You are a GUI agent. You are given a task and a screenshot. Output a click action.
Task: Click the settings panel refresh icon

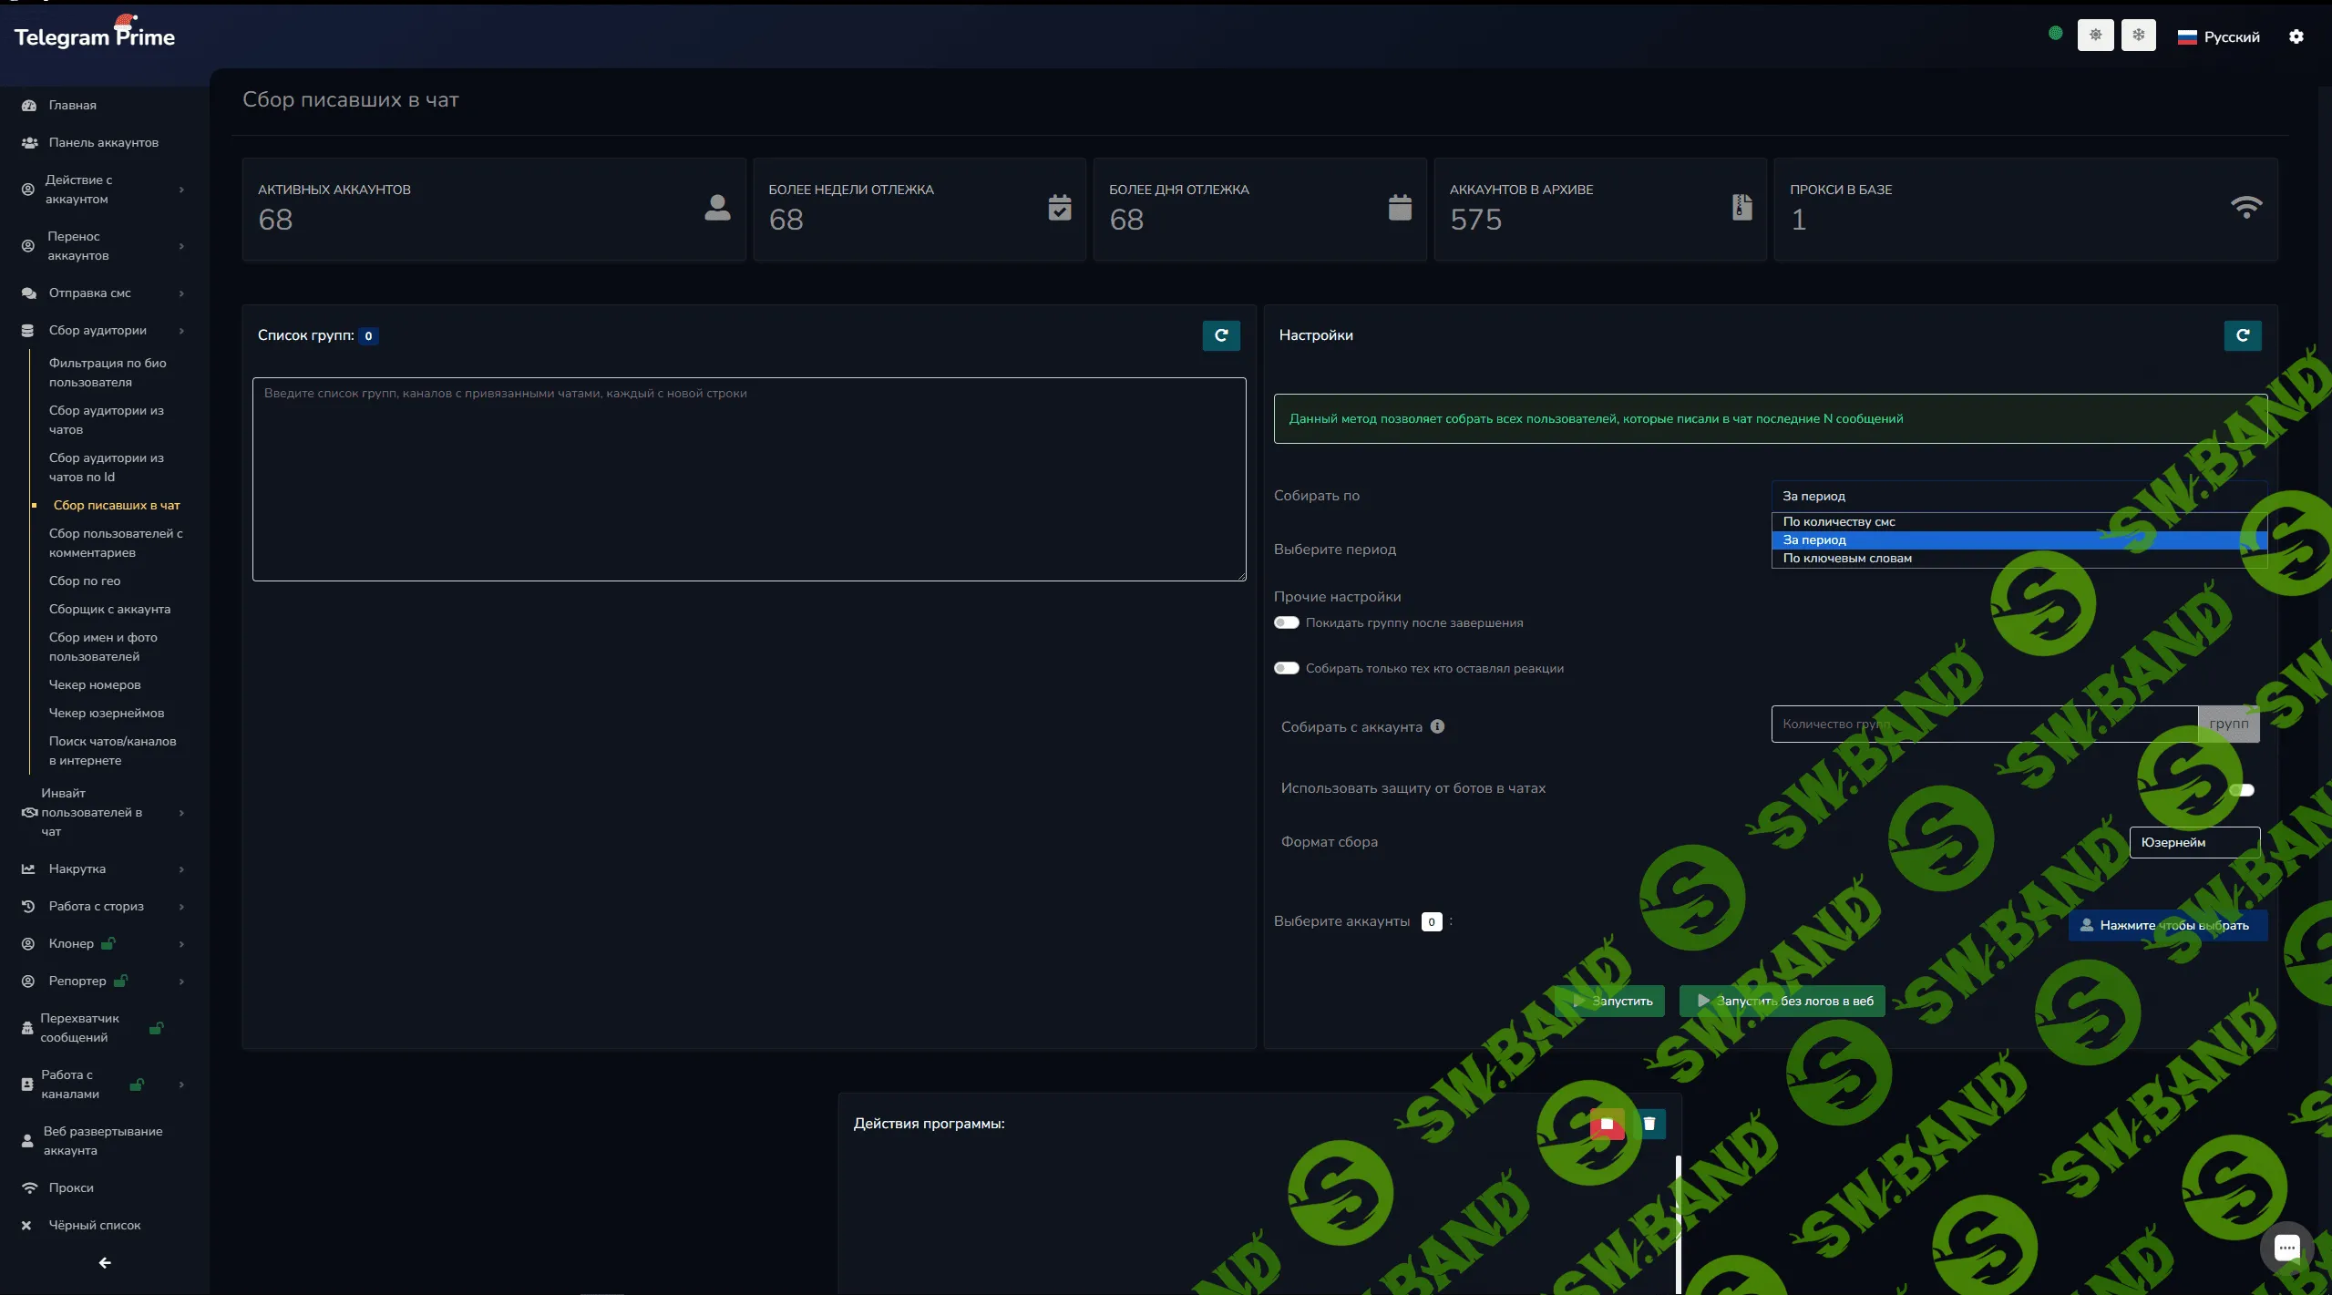tap(2242, 335)
